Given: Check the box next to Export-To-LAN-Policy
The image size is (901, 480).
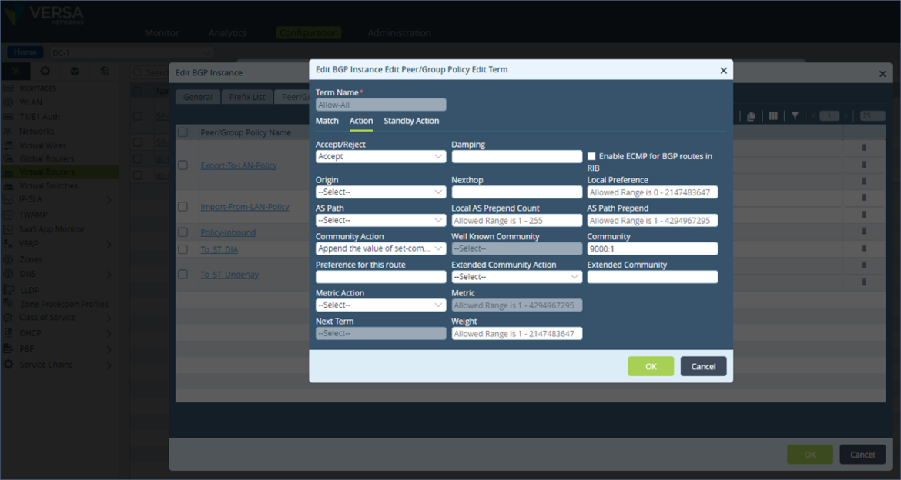Looking at the screenshot, I should 183,164.
